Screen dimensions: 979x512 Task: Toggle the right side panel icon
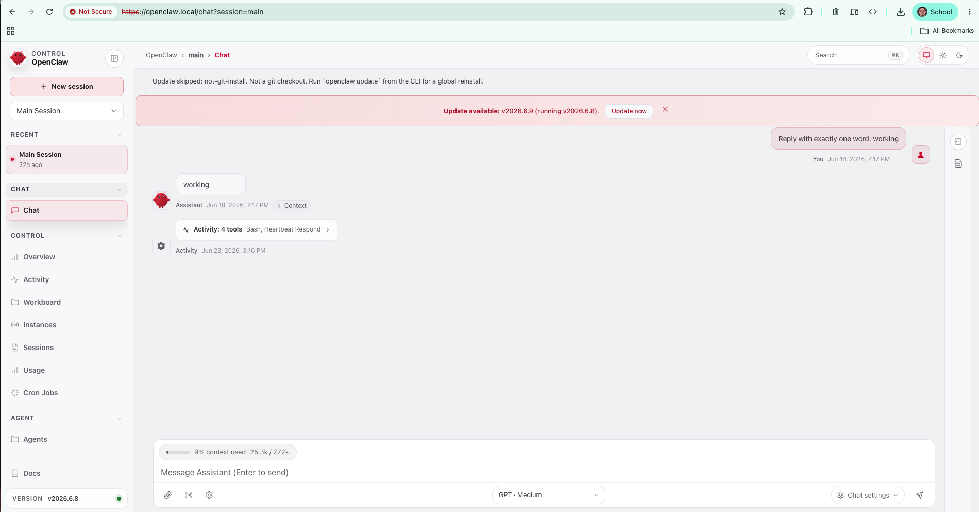(958, 141)
